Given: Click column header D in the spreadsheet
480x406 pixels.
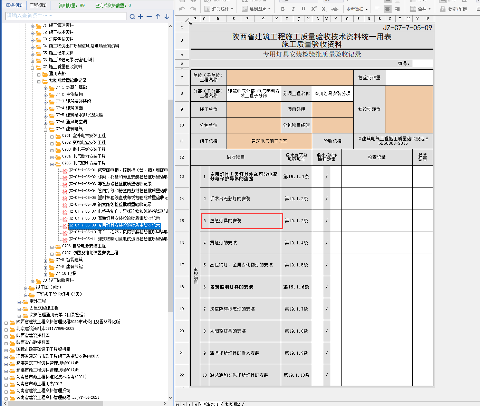Looking at the screenshot, I should [218, 19].
